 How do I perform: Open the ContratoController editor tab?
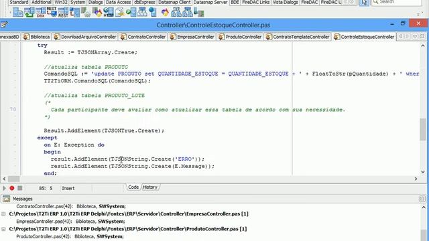(143, 37)
